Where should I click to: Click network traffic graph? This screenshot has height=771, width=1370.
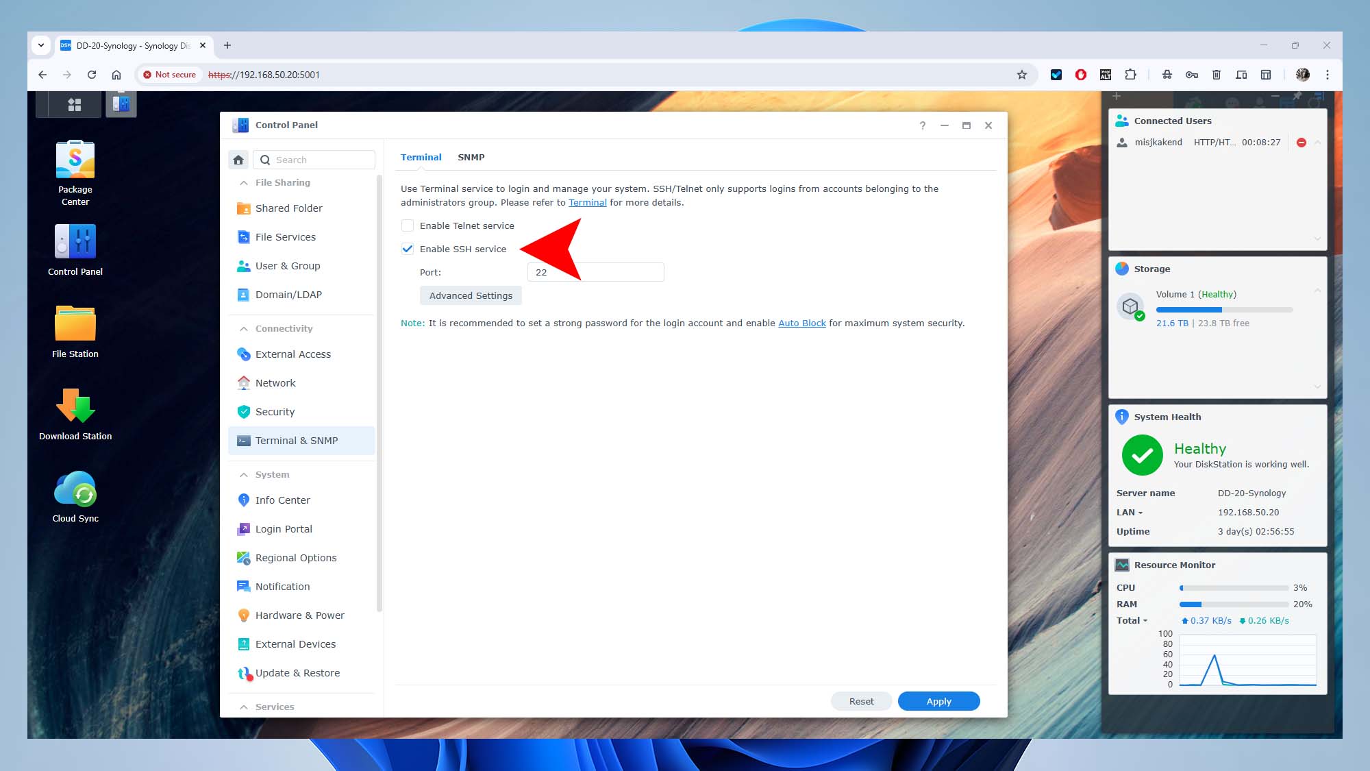click(x=1247, y=660)
